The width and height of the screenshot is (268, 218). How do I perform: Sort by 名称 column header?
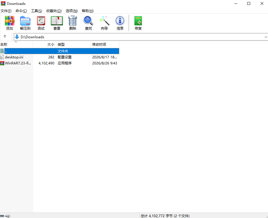(x=16, y=45)
